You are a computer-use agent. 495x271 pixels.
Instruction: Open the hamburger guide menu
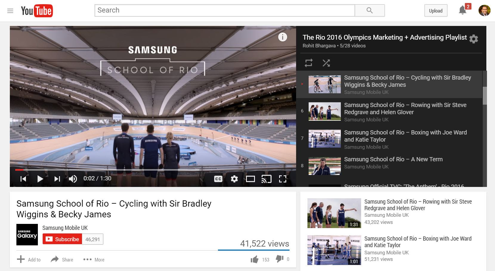tap(10, 11)
